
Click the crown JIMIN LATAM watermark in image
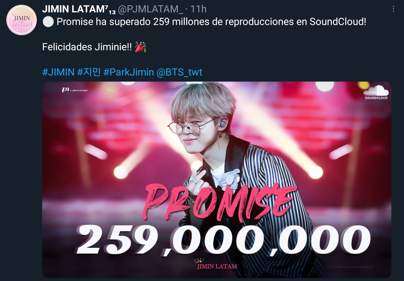(217, 264)
